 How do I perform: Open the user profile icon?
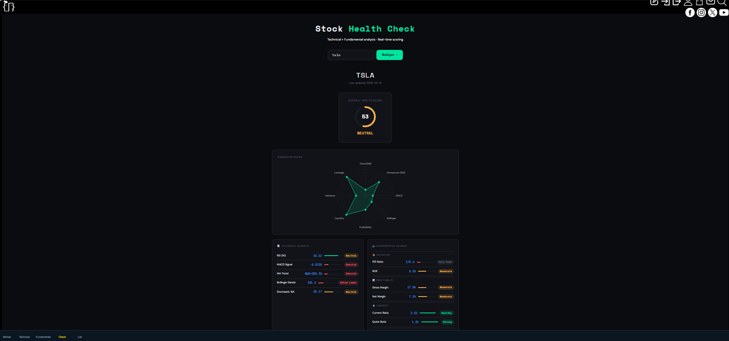pos(688,2)
